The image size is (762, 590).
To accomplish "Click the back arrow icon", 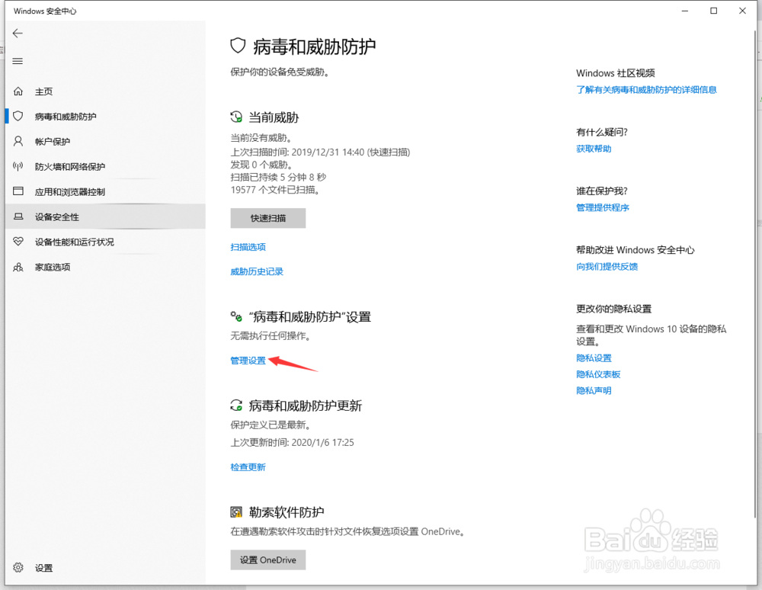I will click(x=18, y=33).
